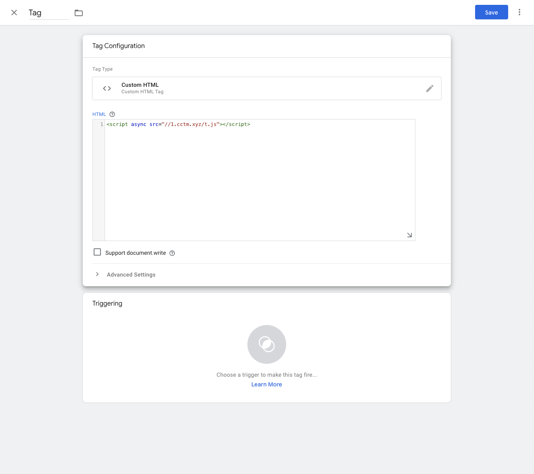This screenshot has width=534, height=474.
Task: Open the Learn More link about triggers
Action: coord(266,384)
